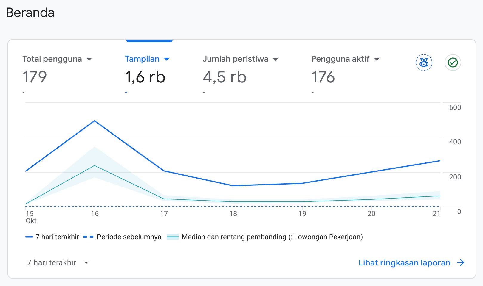Click the blue line peak on 16 Okt
Viewport: 483px width, 286px height.
(95, 121)
